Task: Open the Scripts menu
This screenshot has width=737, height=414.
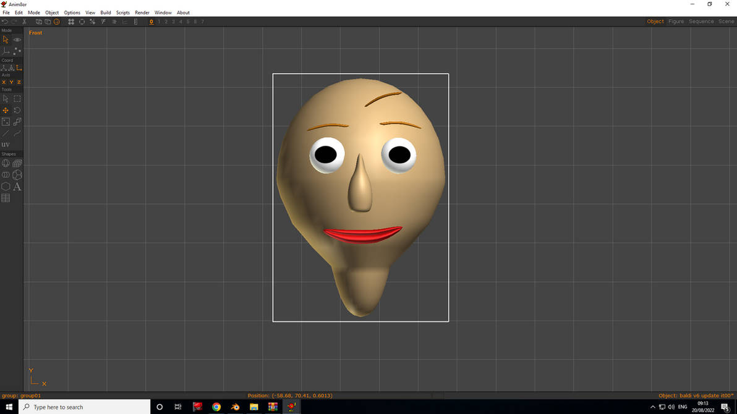Action: click(122, 13)
